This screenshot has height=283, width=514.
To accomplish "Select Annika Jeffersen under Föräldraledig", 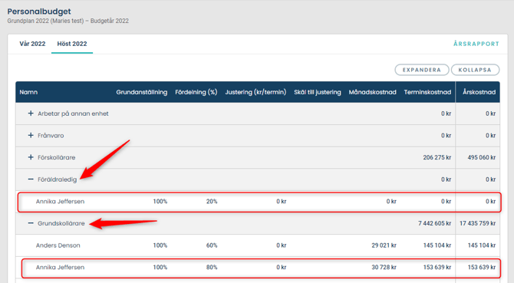I will click(61, 202).
